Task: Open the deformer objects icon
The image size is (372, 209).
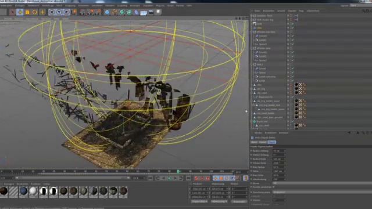Action: (x=137, y=12)
